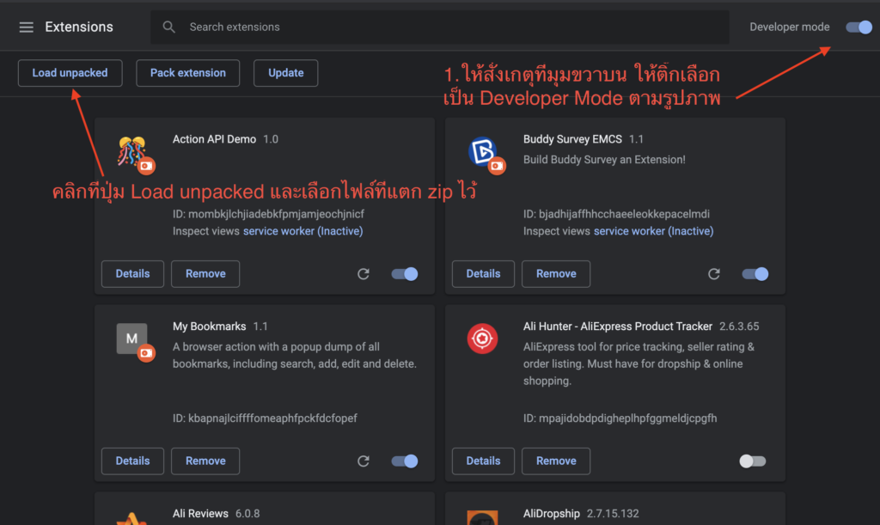Screen dimensions: 880x525
Task: Click the Update button
Action: [x=285, y=73]
